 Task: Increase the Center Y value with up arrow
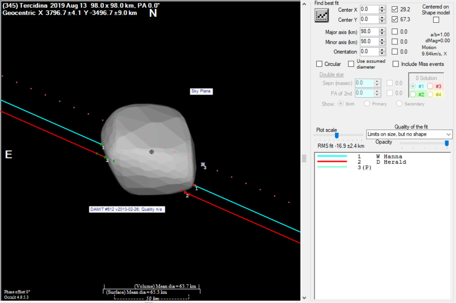(382, 17)
